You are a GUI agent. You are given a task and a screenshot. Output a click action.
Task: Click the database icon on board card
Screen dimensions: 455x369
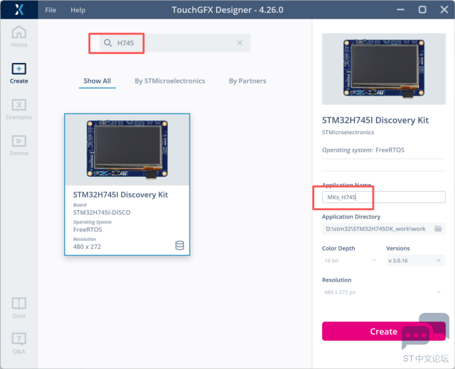[x=179, y=245]
